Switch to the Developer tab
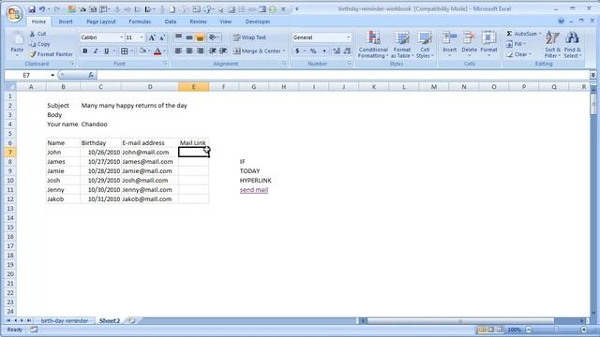 point(258,22)
